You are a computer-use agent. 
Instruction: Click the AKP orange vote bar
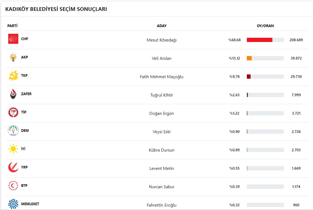pyautogui.click(x=249, y=58)
